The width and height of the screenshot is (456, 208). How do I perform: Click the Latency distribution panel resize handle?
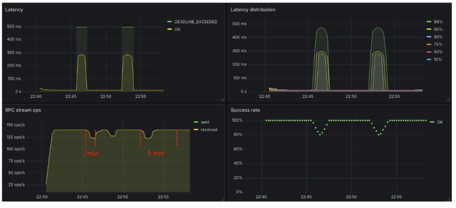(448, 100)
